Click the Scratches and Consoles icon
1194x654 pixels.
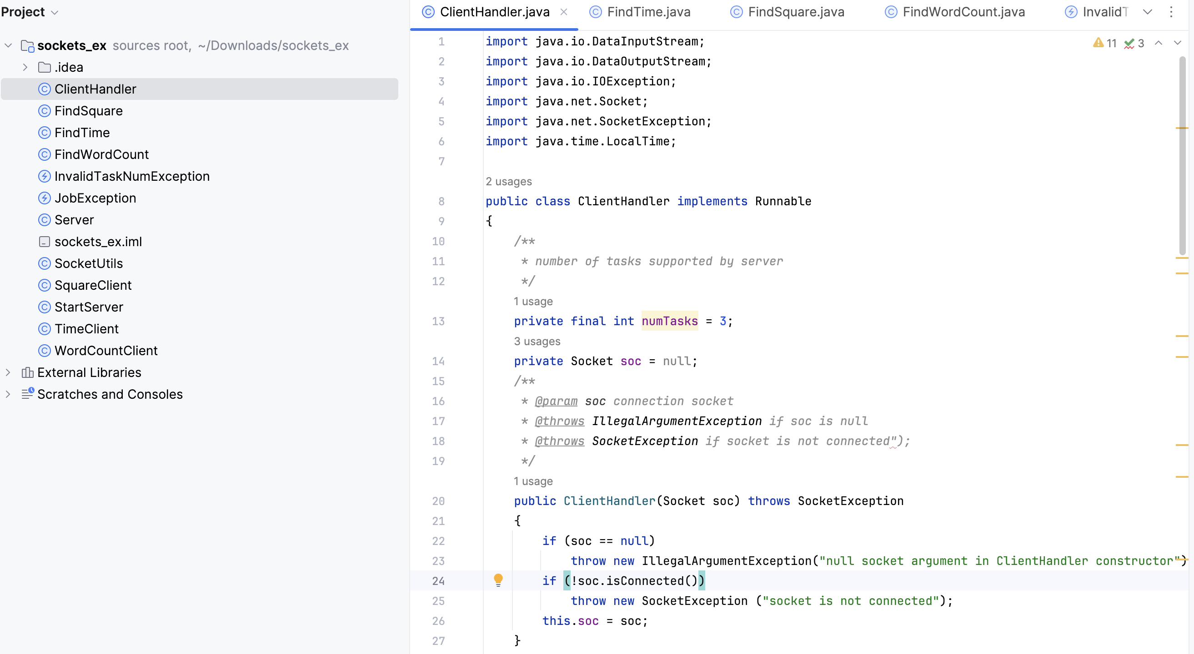28,394
